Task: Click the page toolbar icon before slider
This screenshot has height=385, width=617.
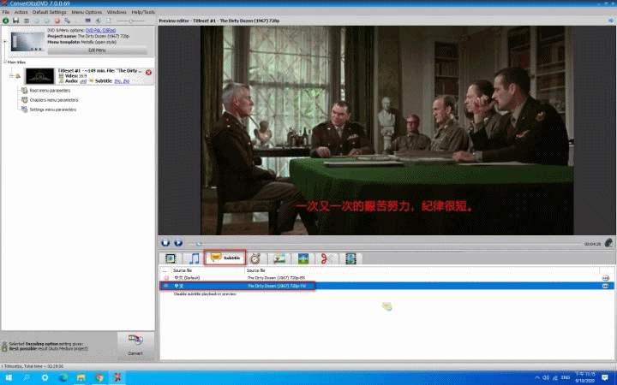Action: point(108,21)
